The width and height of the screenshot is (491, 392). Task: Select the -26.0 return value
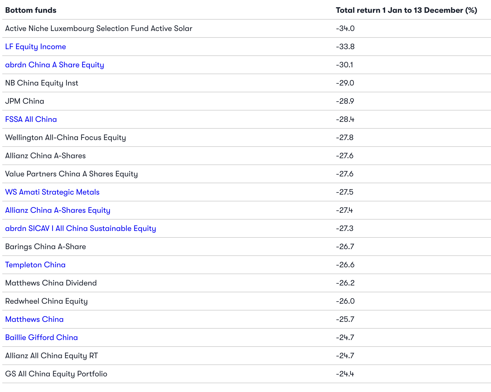click(345, 301)
